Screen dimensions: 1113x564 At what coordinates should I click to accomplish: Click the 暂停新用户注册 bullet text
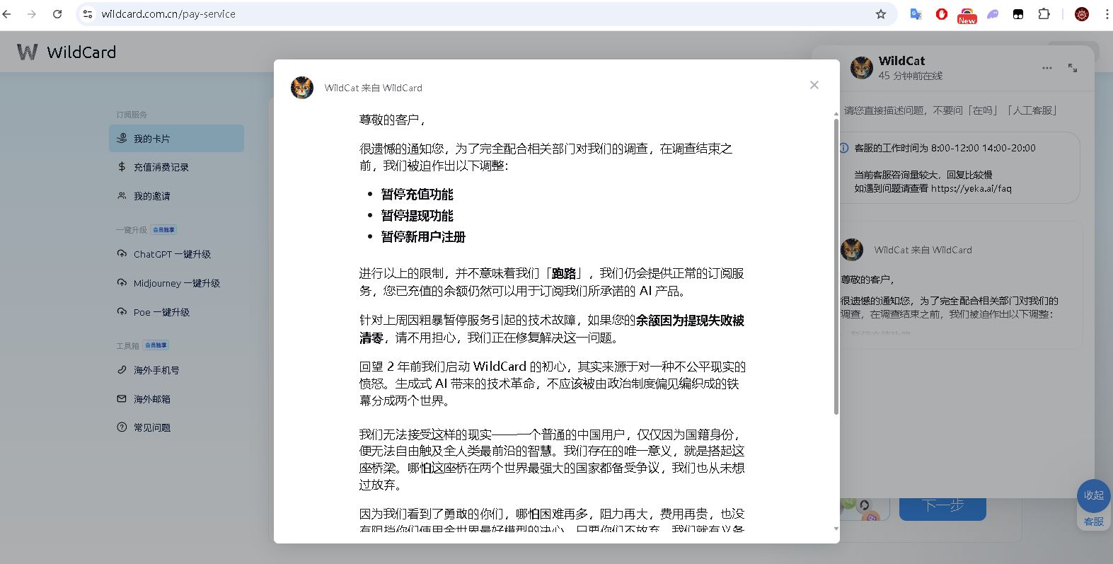pos(423,237)
